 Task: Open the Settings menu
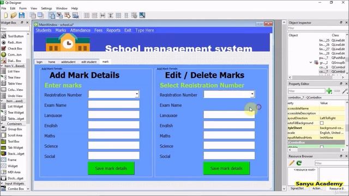click(46, 8)
